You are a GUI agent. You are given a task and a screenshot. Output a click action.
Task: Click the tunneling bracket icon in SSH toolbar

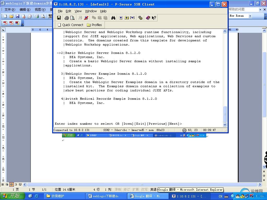132,18
